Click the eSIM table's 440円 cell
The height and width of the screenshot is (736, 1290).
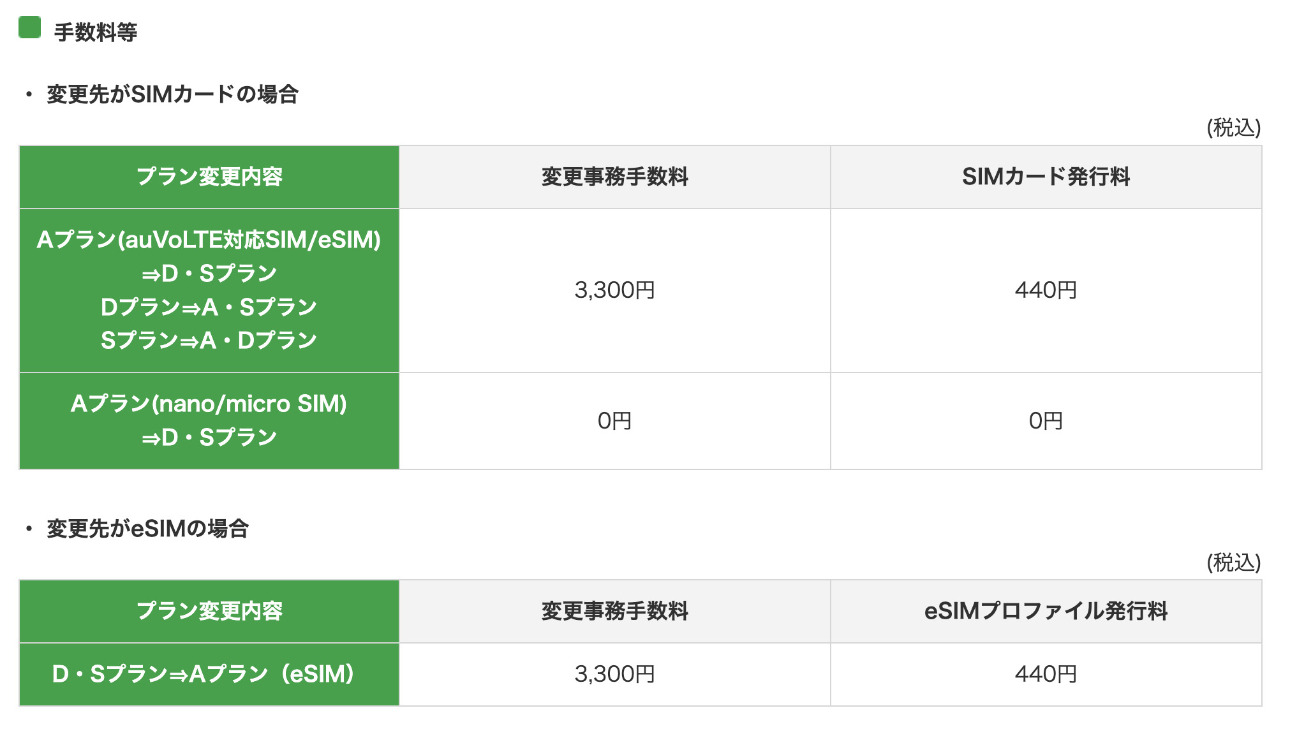point(1046,674)
